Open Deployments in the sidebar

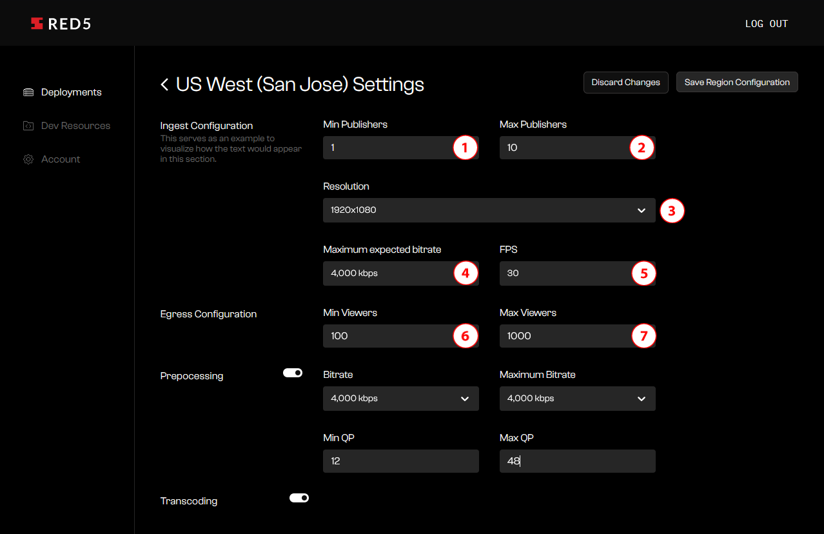71,92
